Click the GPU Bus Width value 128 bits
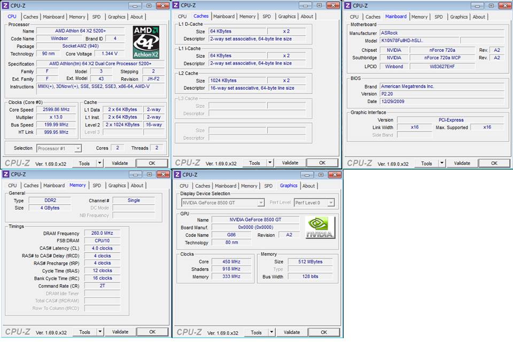The height and width of the screenshot is (352, 513). point(310,277)
